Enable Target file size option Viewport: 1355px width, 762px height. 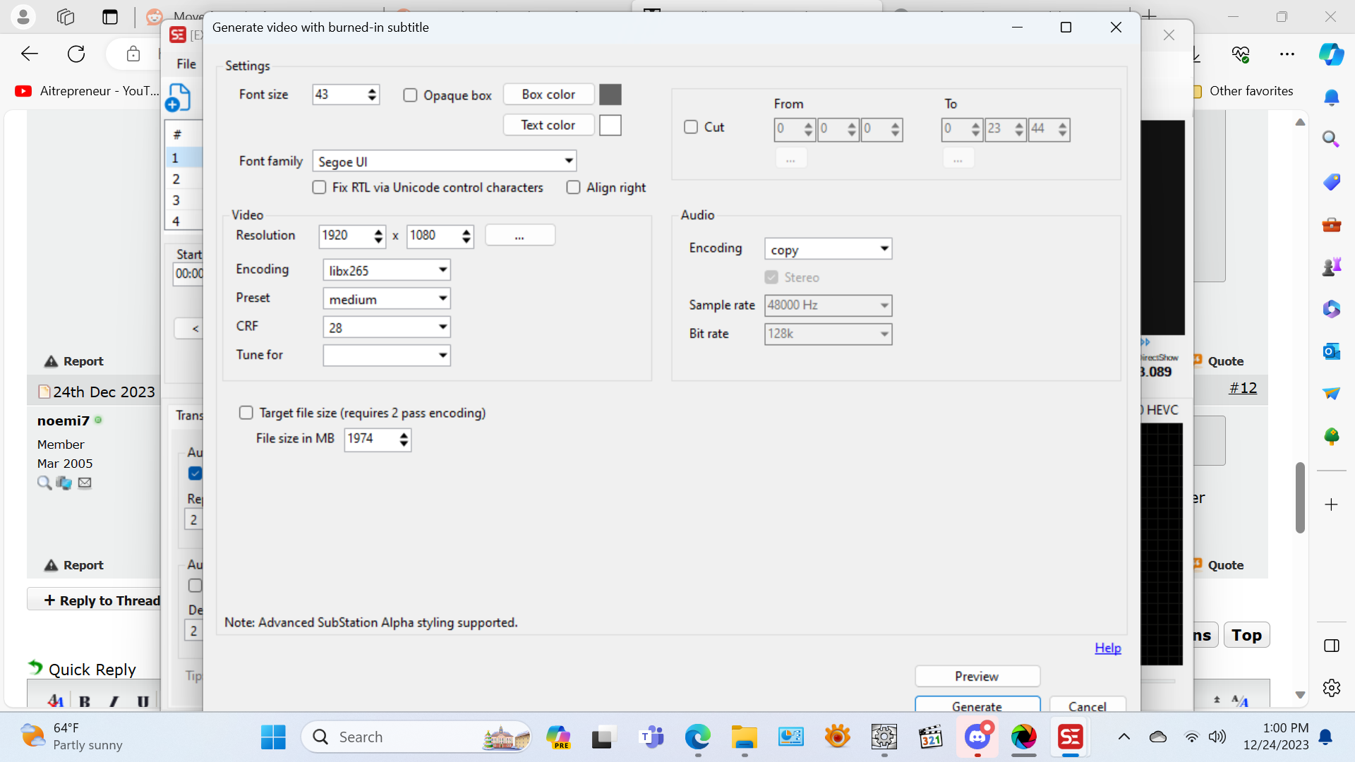[246, 413]
